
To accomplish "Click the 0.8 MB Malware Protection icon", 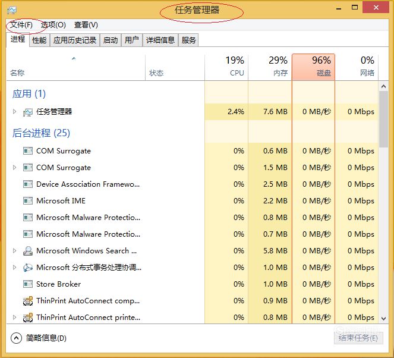I will pos(28,218).
